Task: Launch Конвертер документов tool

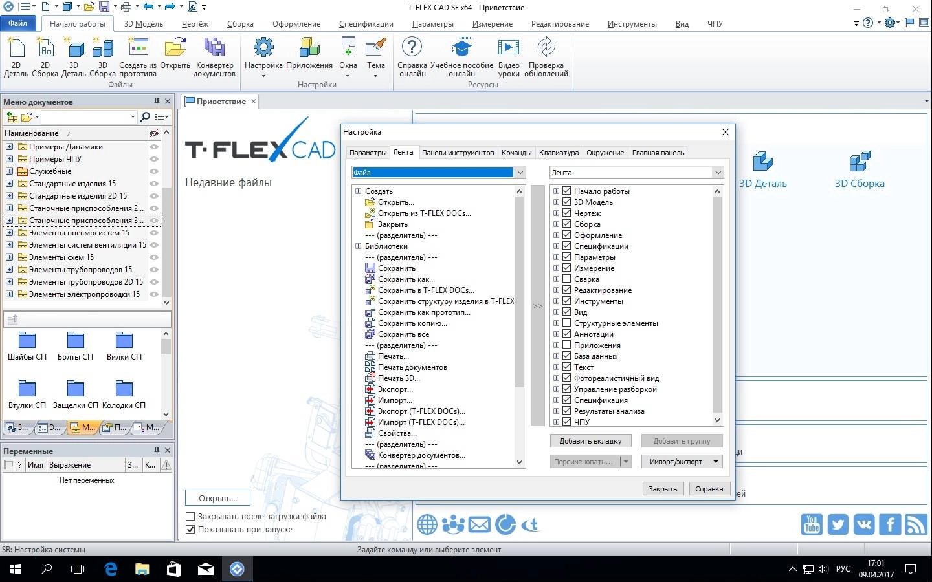Action: click(214, 57)
